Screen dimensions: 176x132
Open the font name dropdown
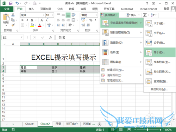[x=44, y=15]
